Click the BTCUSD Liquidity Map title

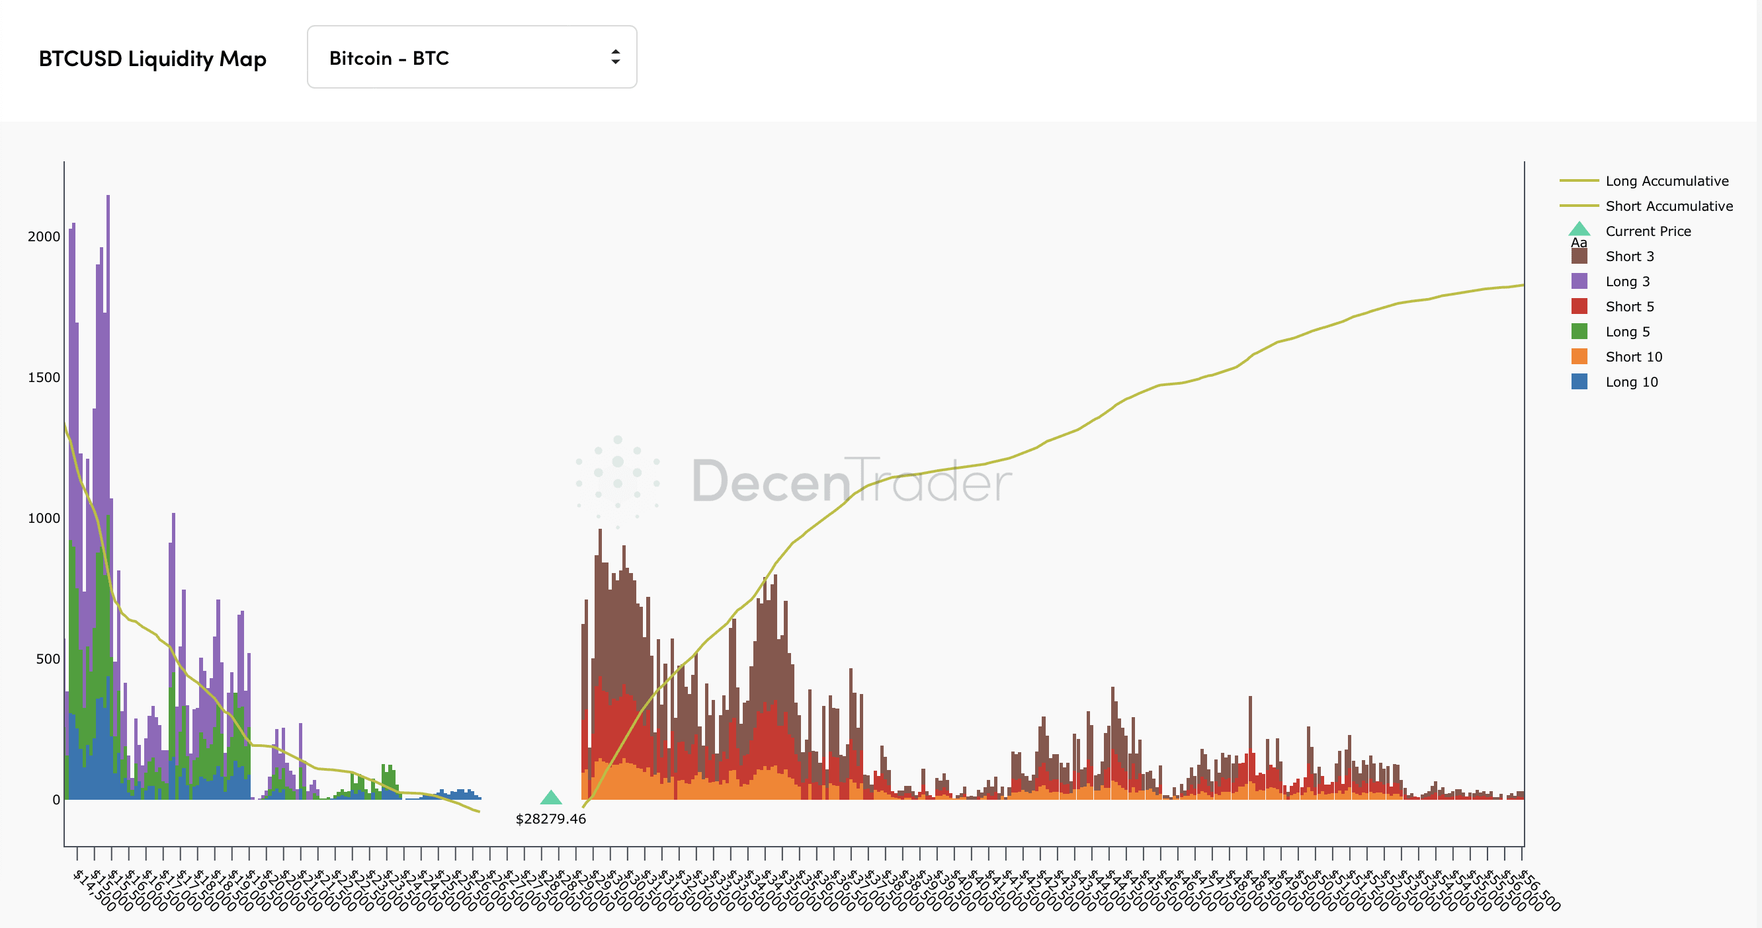click(x=152, y=59)
